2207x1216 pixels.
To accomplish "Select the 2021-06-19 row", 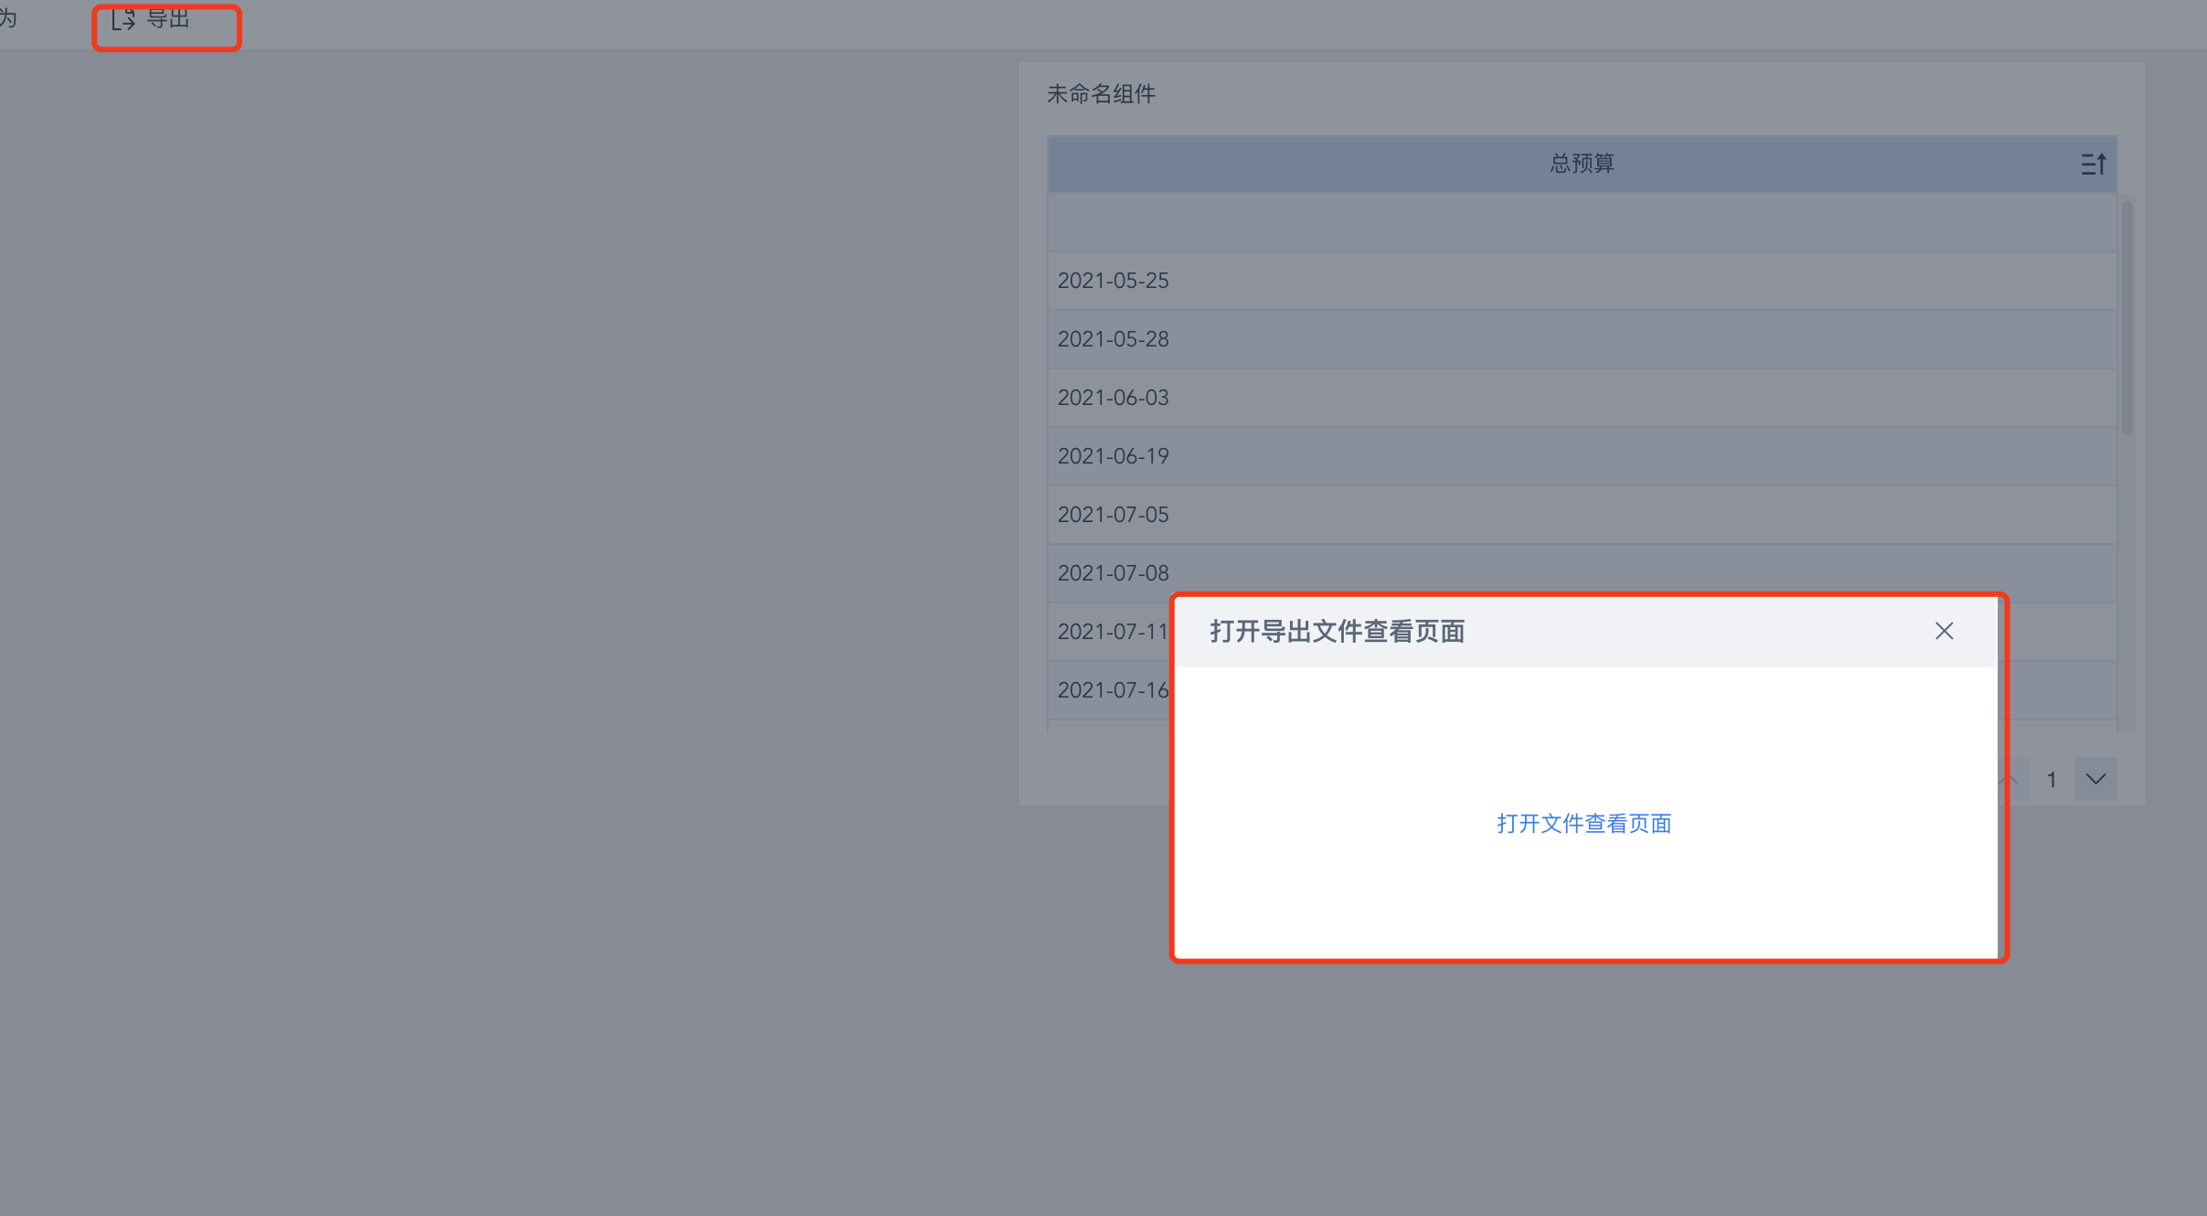I will pos(1582,456).
